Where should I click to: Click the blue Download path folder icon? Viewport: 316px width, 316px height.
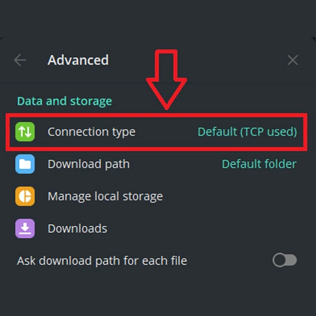(x=25, y=164)
